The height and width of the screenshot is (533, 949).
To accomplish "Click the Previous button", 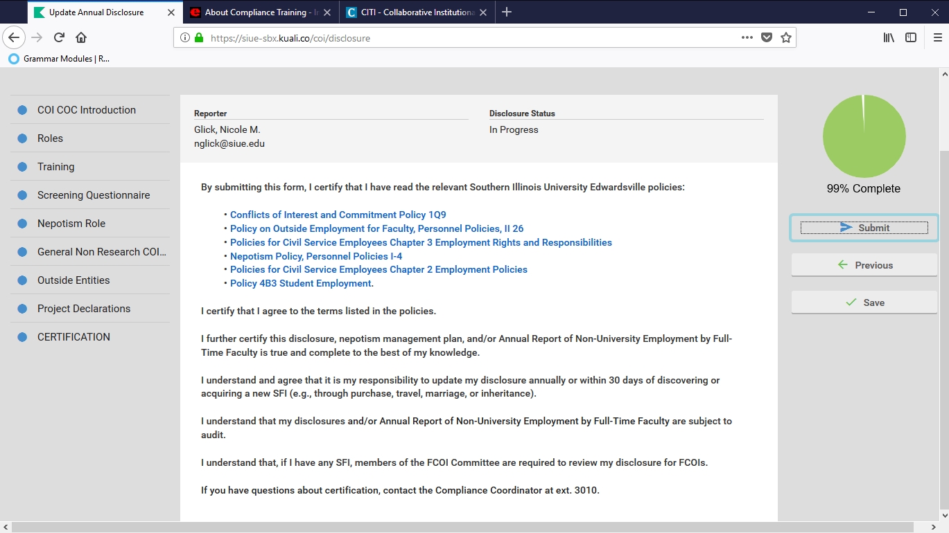I will click(x=864, y=265).
